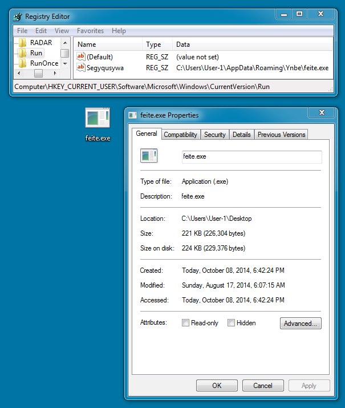This screenshot has height=408, width=345.
Task: Click the Registry Editor title bar icon
Action: tap(18, 17)
